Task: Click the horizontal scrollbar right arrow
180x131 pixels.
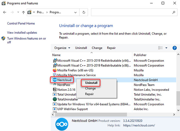Action: click(174, 115)
